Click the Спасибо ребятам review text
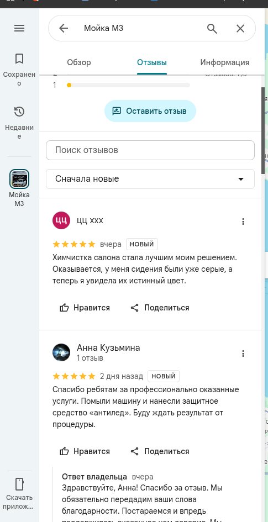This screenshot has height=522, width=268. pos(146,407)
